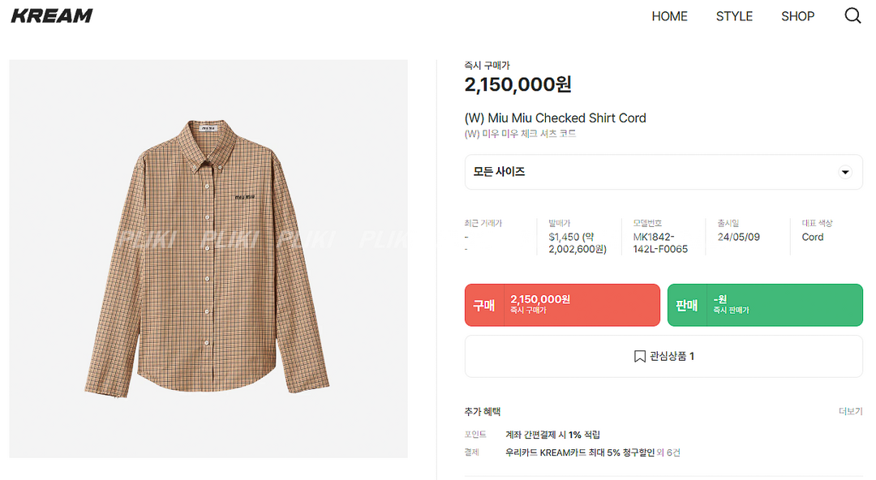Click the KREAM logo
The height and width of the screenshot is (480, 876).
[52, 16]
